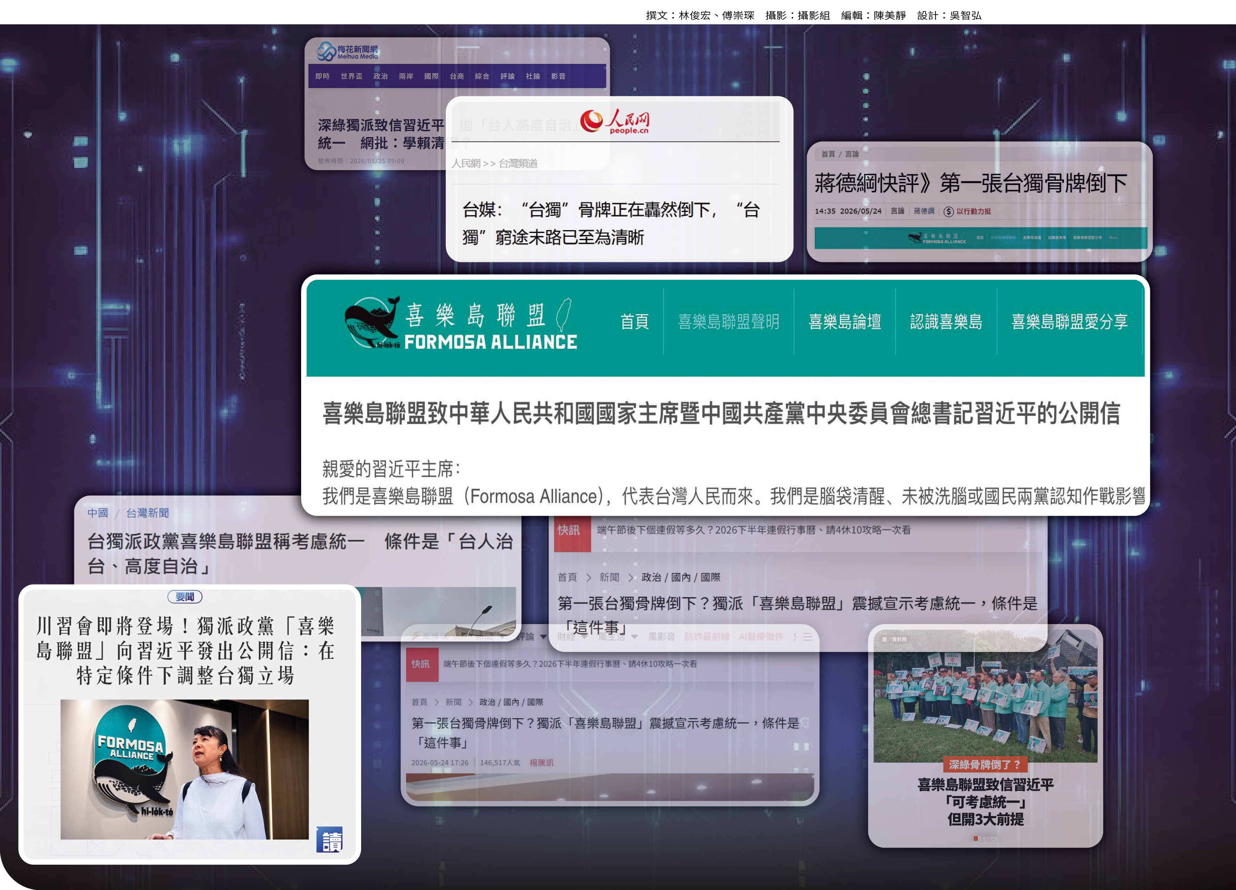
Task: Open the people.cn 台媒 “台獨”骨牌 headline
Action: (611, 224)
